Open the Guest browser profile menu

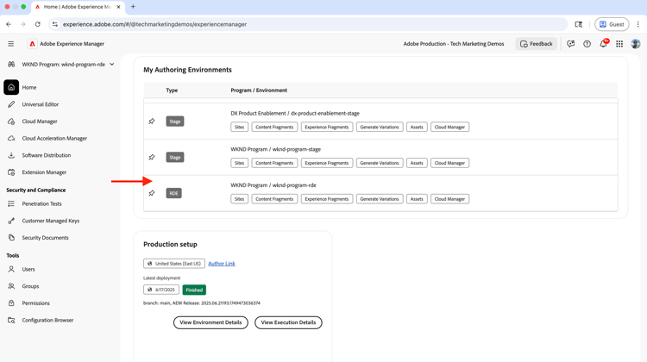611,24
